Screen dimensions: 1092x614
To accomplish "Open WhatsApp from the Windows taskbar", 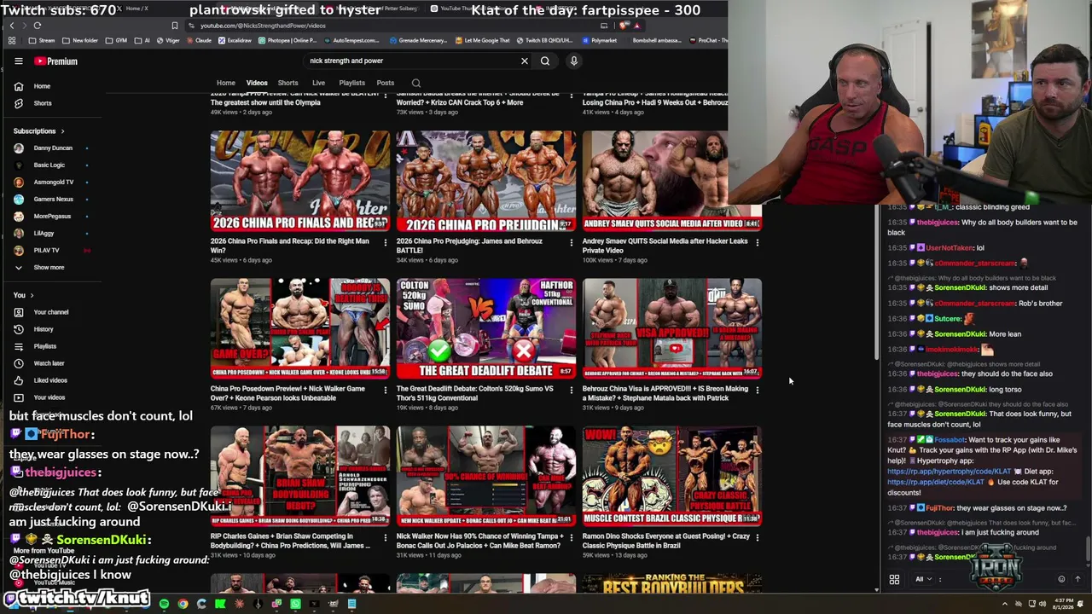I will click(295, 604).
